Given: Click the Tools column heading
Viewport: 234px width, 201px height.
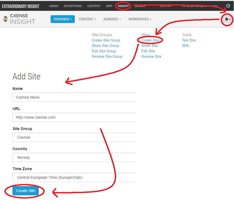Looking at the screenshot, I should click(x=187, y=35).
